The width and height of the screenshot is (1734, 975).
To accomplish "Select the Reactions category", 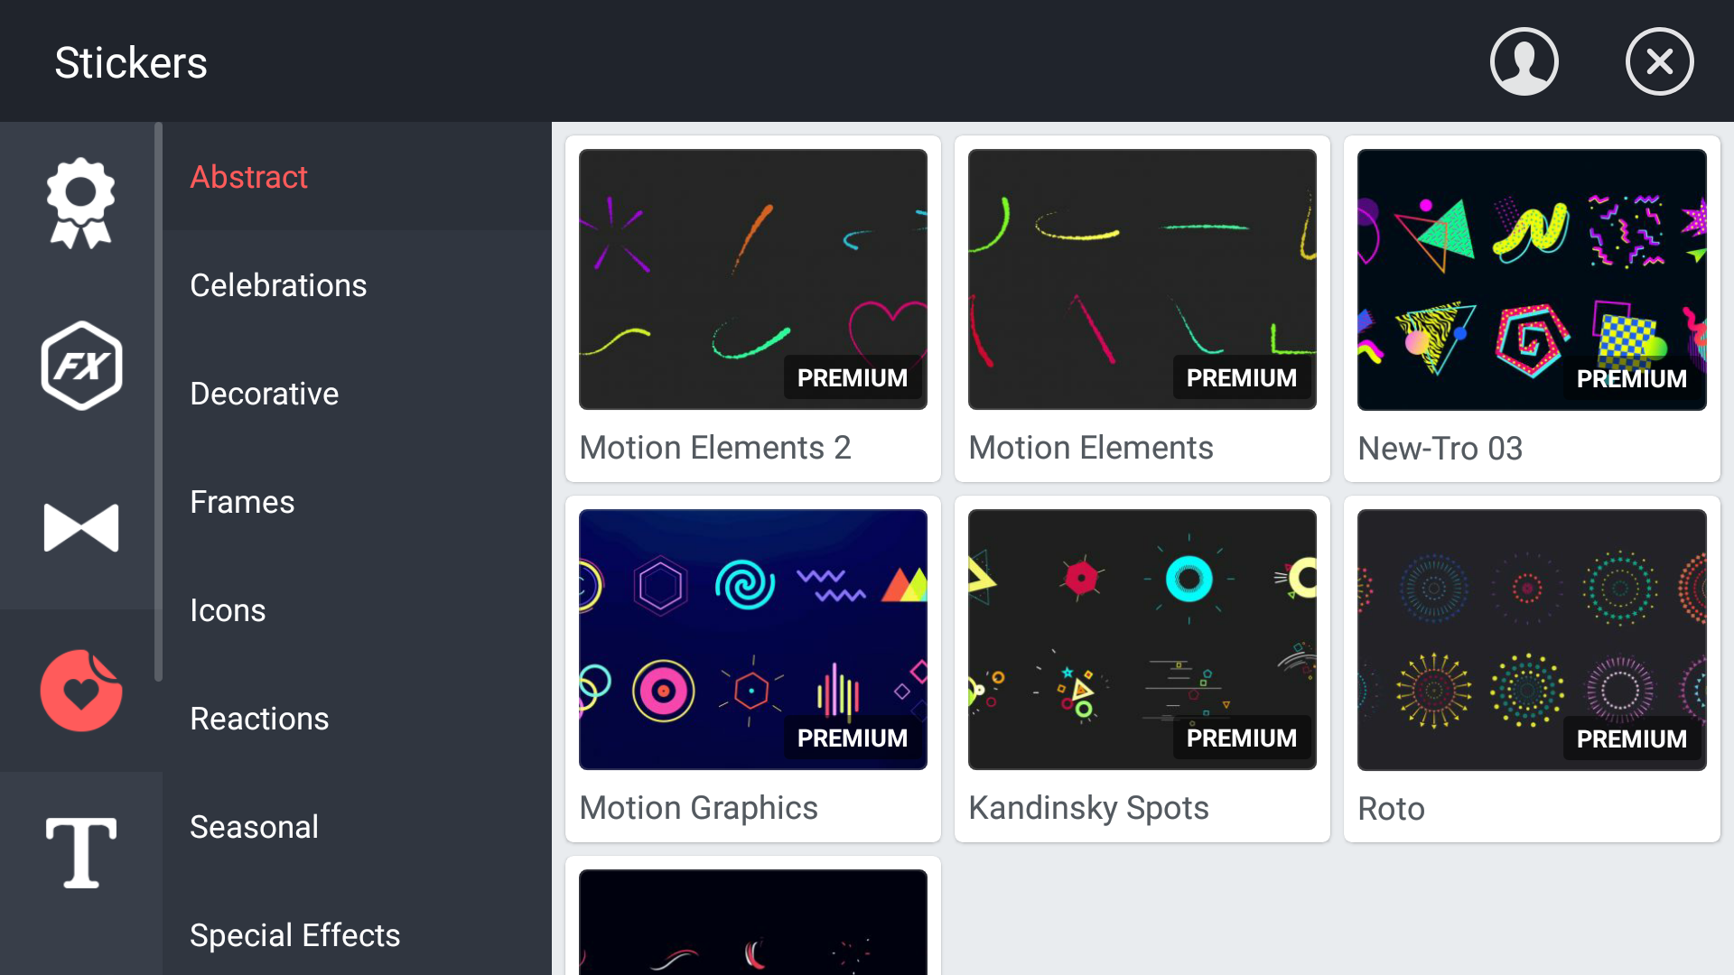I will pyautogui.click(x=259, y=718).
